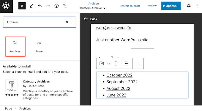This screenshot has width=202, height=111.
Task: Change the Archives block type icon
Action: click(x=102, y=63)
